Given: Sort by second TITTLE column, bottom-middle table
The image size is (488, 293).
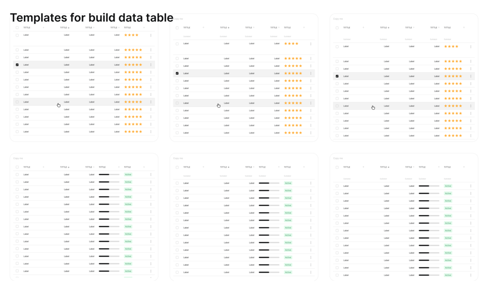Looking at the screenshot, I should 225,167.
